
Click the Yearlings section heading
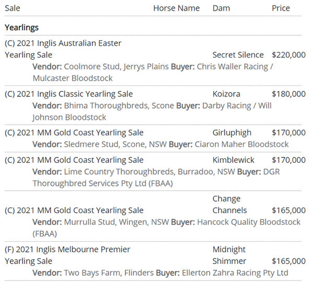pos(21,27)
